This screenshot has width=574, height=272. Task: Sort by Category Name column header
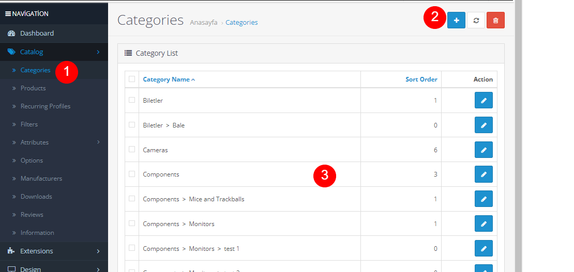pos(167,79)
